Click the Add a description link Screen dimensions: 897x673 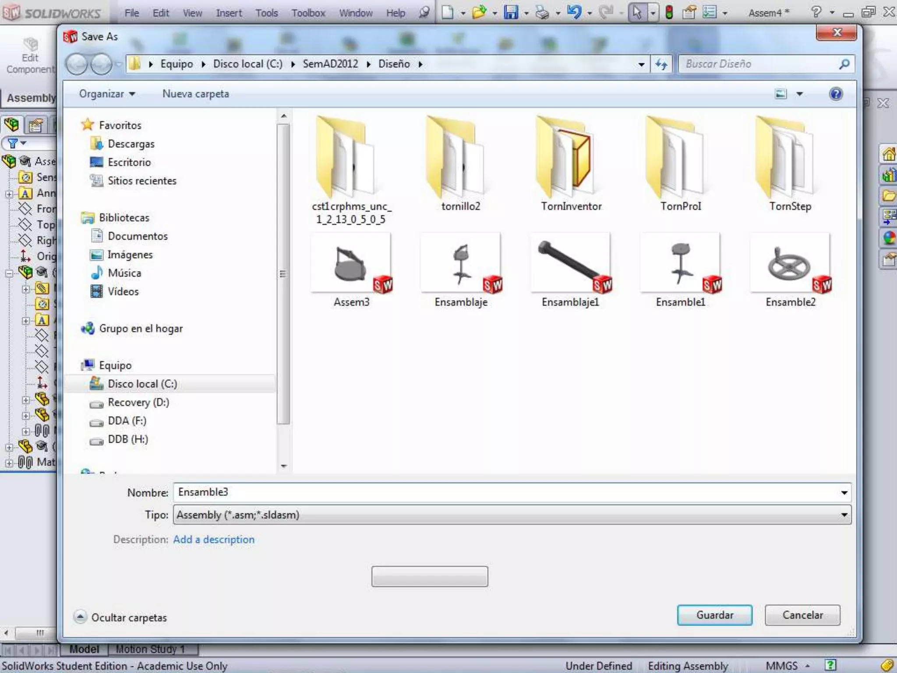(214, 539)
